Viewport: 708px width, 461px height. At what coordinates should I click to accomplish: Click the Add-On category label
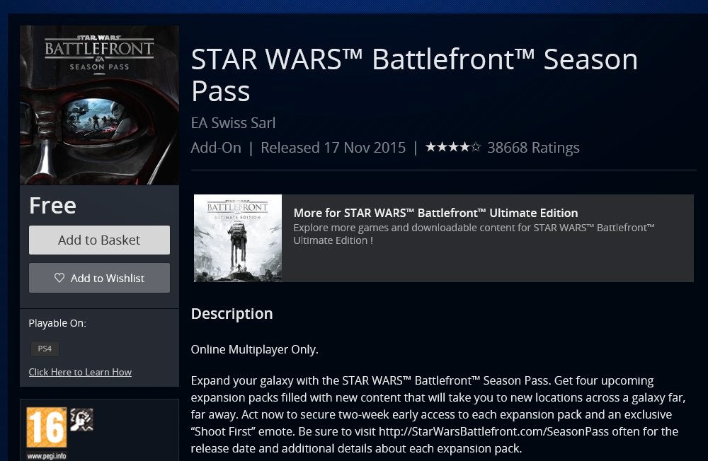tap(216, 148)
